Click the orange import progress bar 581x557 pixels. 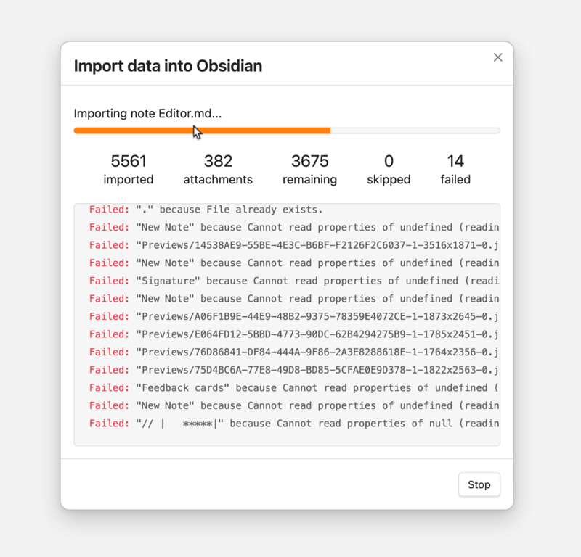point(202,131)
